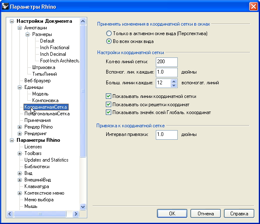This screenshot has height=224, width=260.
Task: Collapse the Параметры Rhino tree node
Action: [x=12, y=140]
